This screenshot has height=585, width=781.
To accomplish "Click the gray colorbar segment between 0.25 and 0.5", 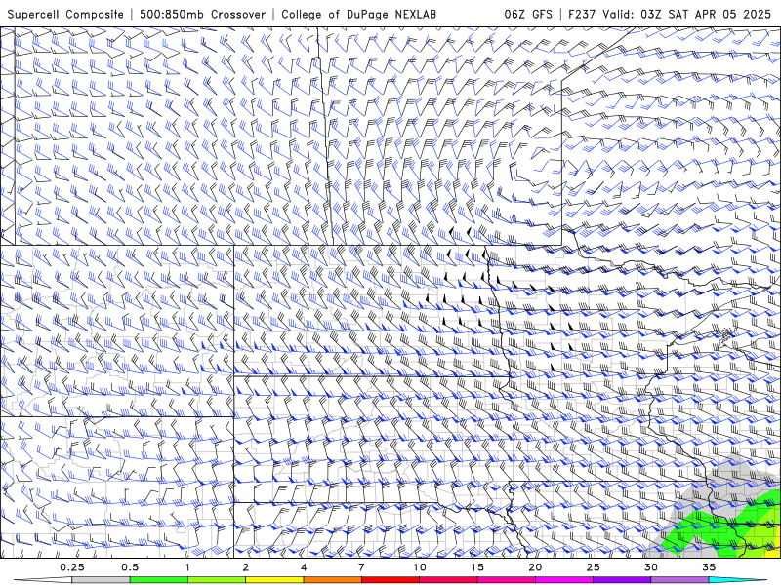I will [x=101, y=580].
